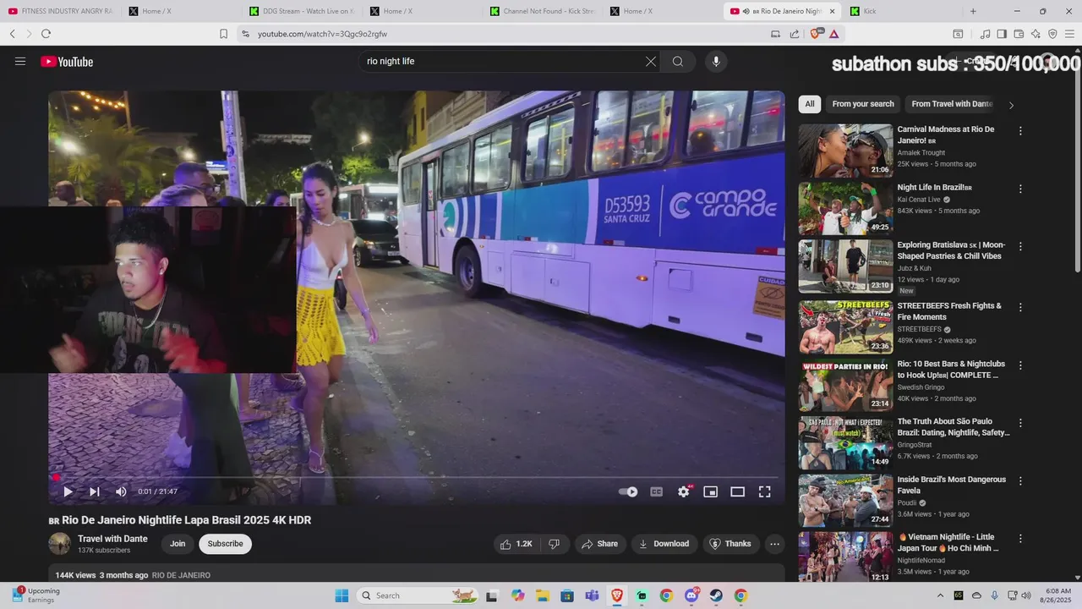The height and width of the screenshot is (609, 1082).
Task: Enter fullscreen mode
Action: tap(765, 491)
